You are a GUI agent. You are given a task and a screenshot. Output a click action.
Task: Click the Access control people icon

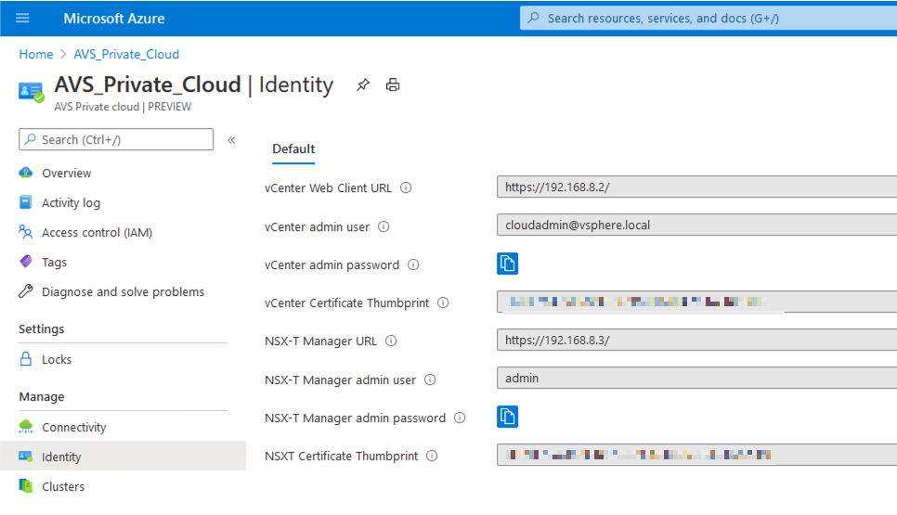point(26,232)
